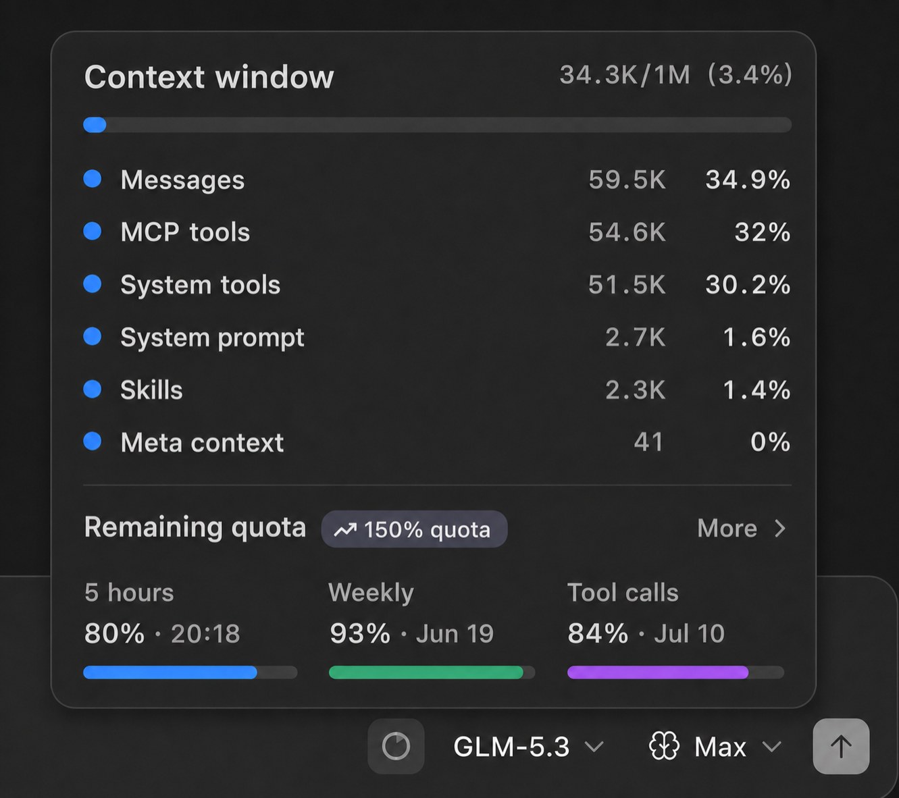Click the send arrow button

[841, 746]
